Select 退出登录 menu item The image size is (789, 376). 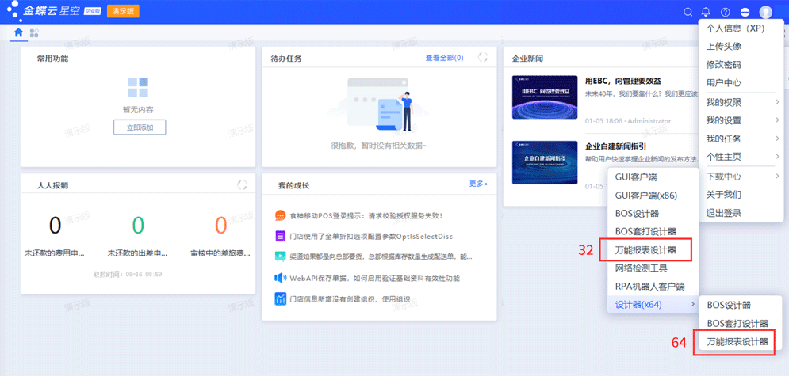pos(741,214)
